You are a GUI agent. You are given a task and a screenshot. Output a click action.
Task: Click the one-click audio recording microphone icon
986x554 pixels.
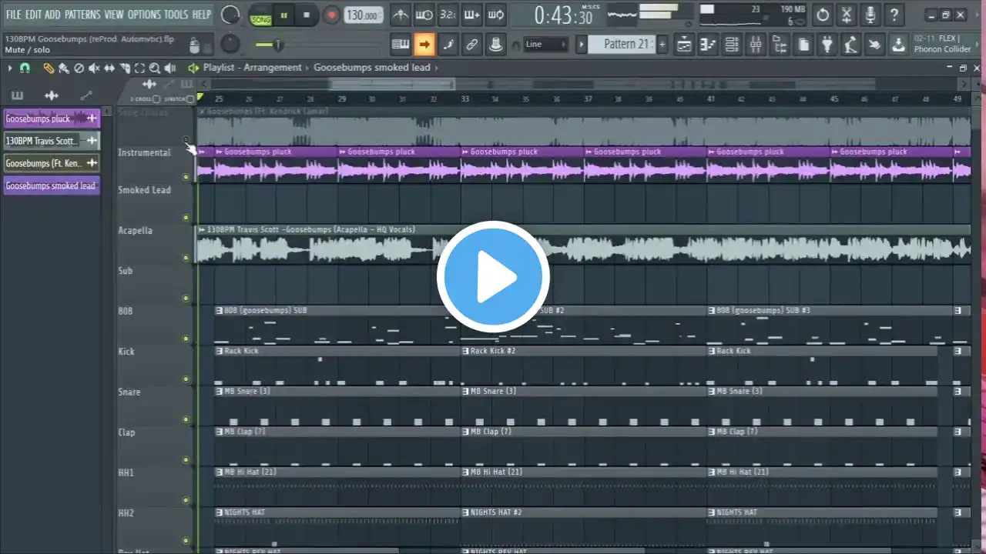pos(870,15)
